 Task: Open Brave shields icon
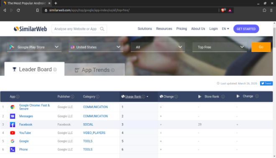point(223,10)
